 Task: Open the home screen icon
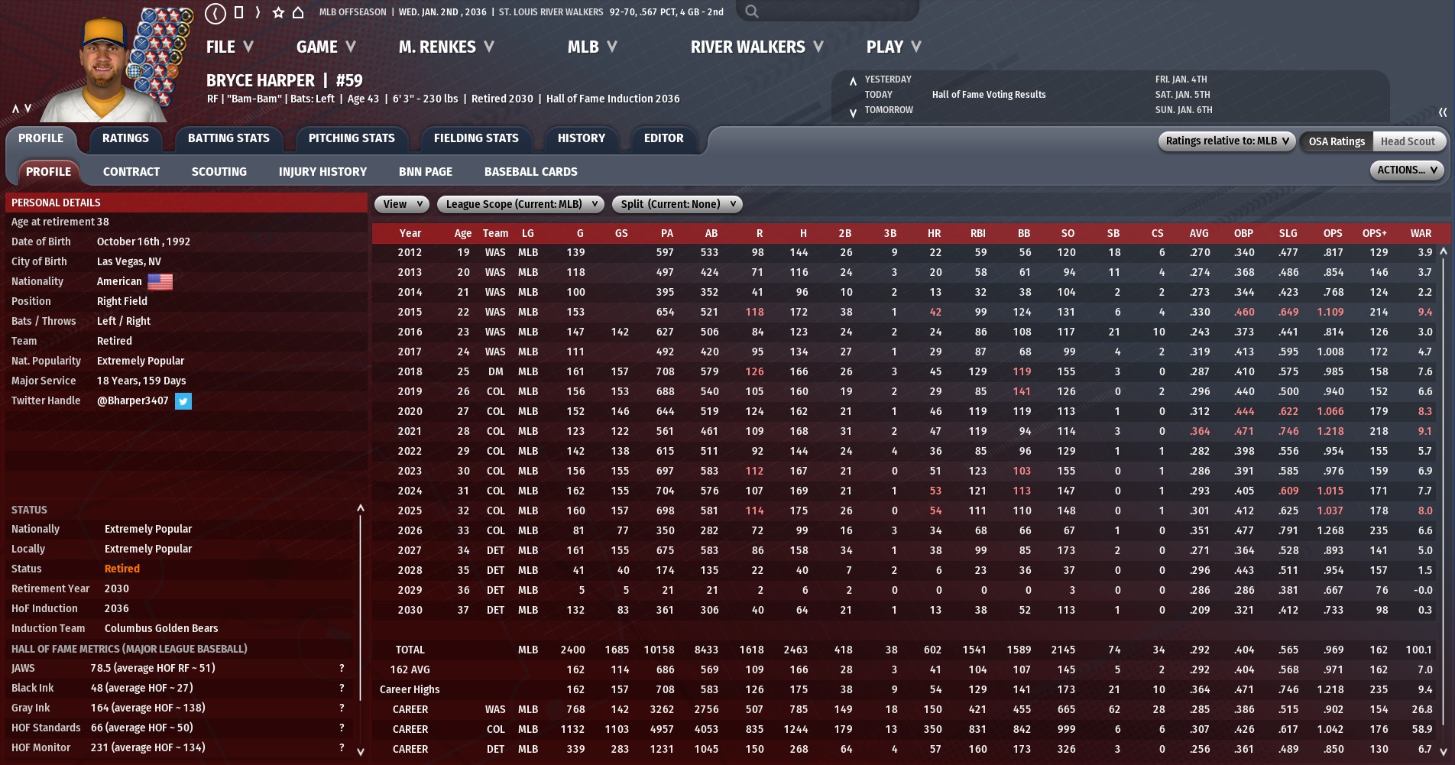click(x=299, y=12)
